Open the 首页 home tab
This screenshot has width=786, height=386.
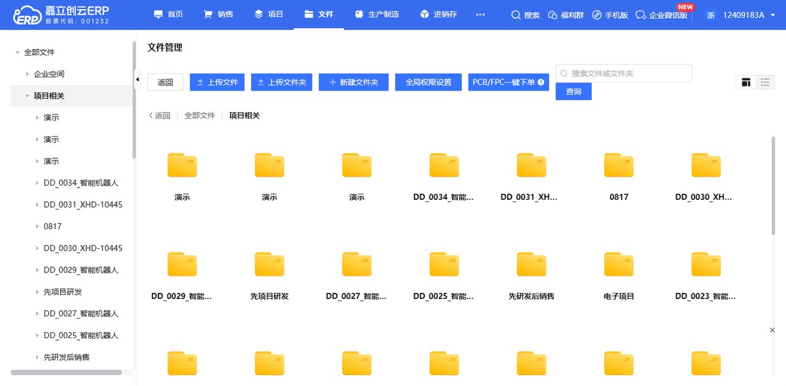(168, 14)
